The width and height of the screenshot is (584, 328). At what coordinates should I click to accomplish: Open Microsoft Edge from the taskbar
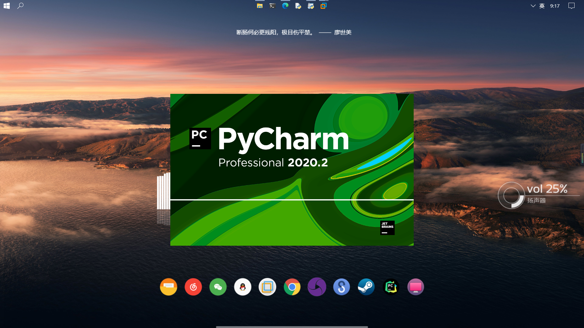point(285,6)
